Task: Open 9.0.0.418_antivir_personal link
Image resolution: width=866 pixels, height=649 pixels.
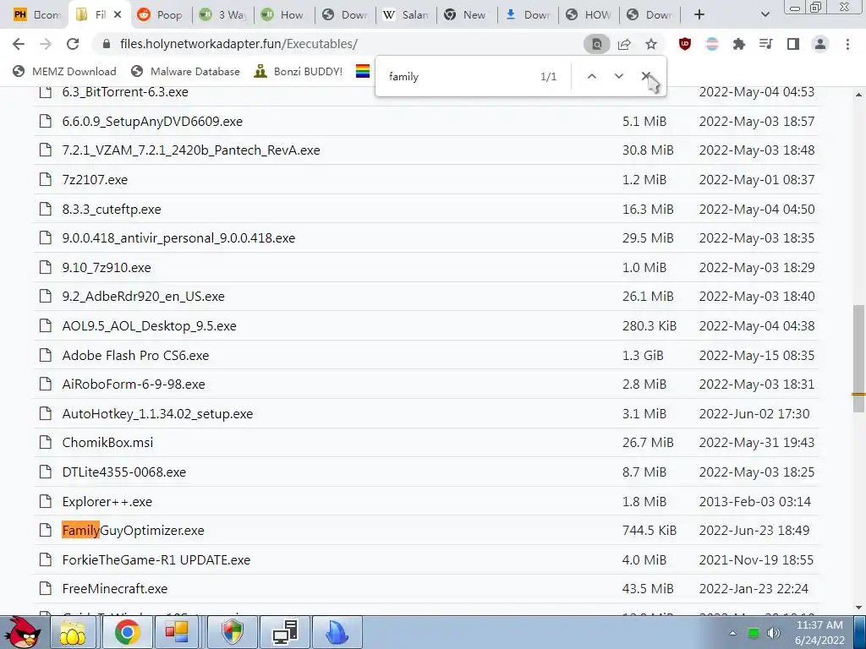Action: [x=179, y=238]
